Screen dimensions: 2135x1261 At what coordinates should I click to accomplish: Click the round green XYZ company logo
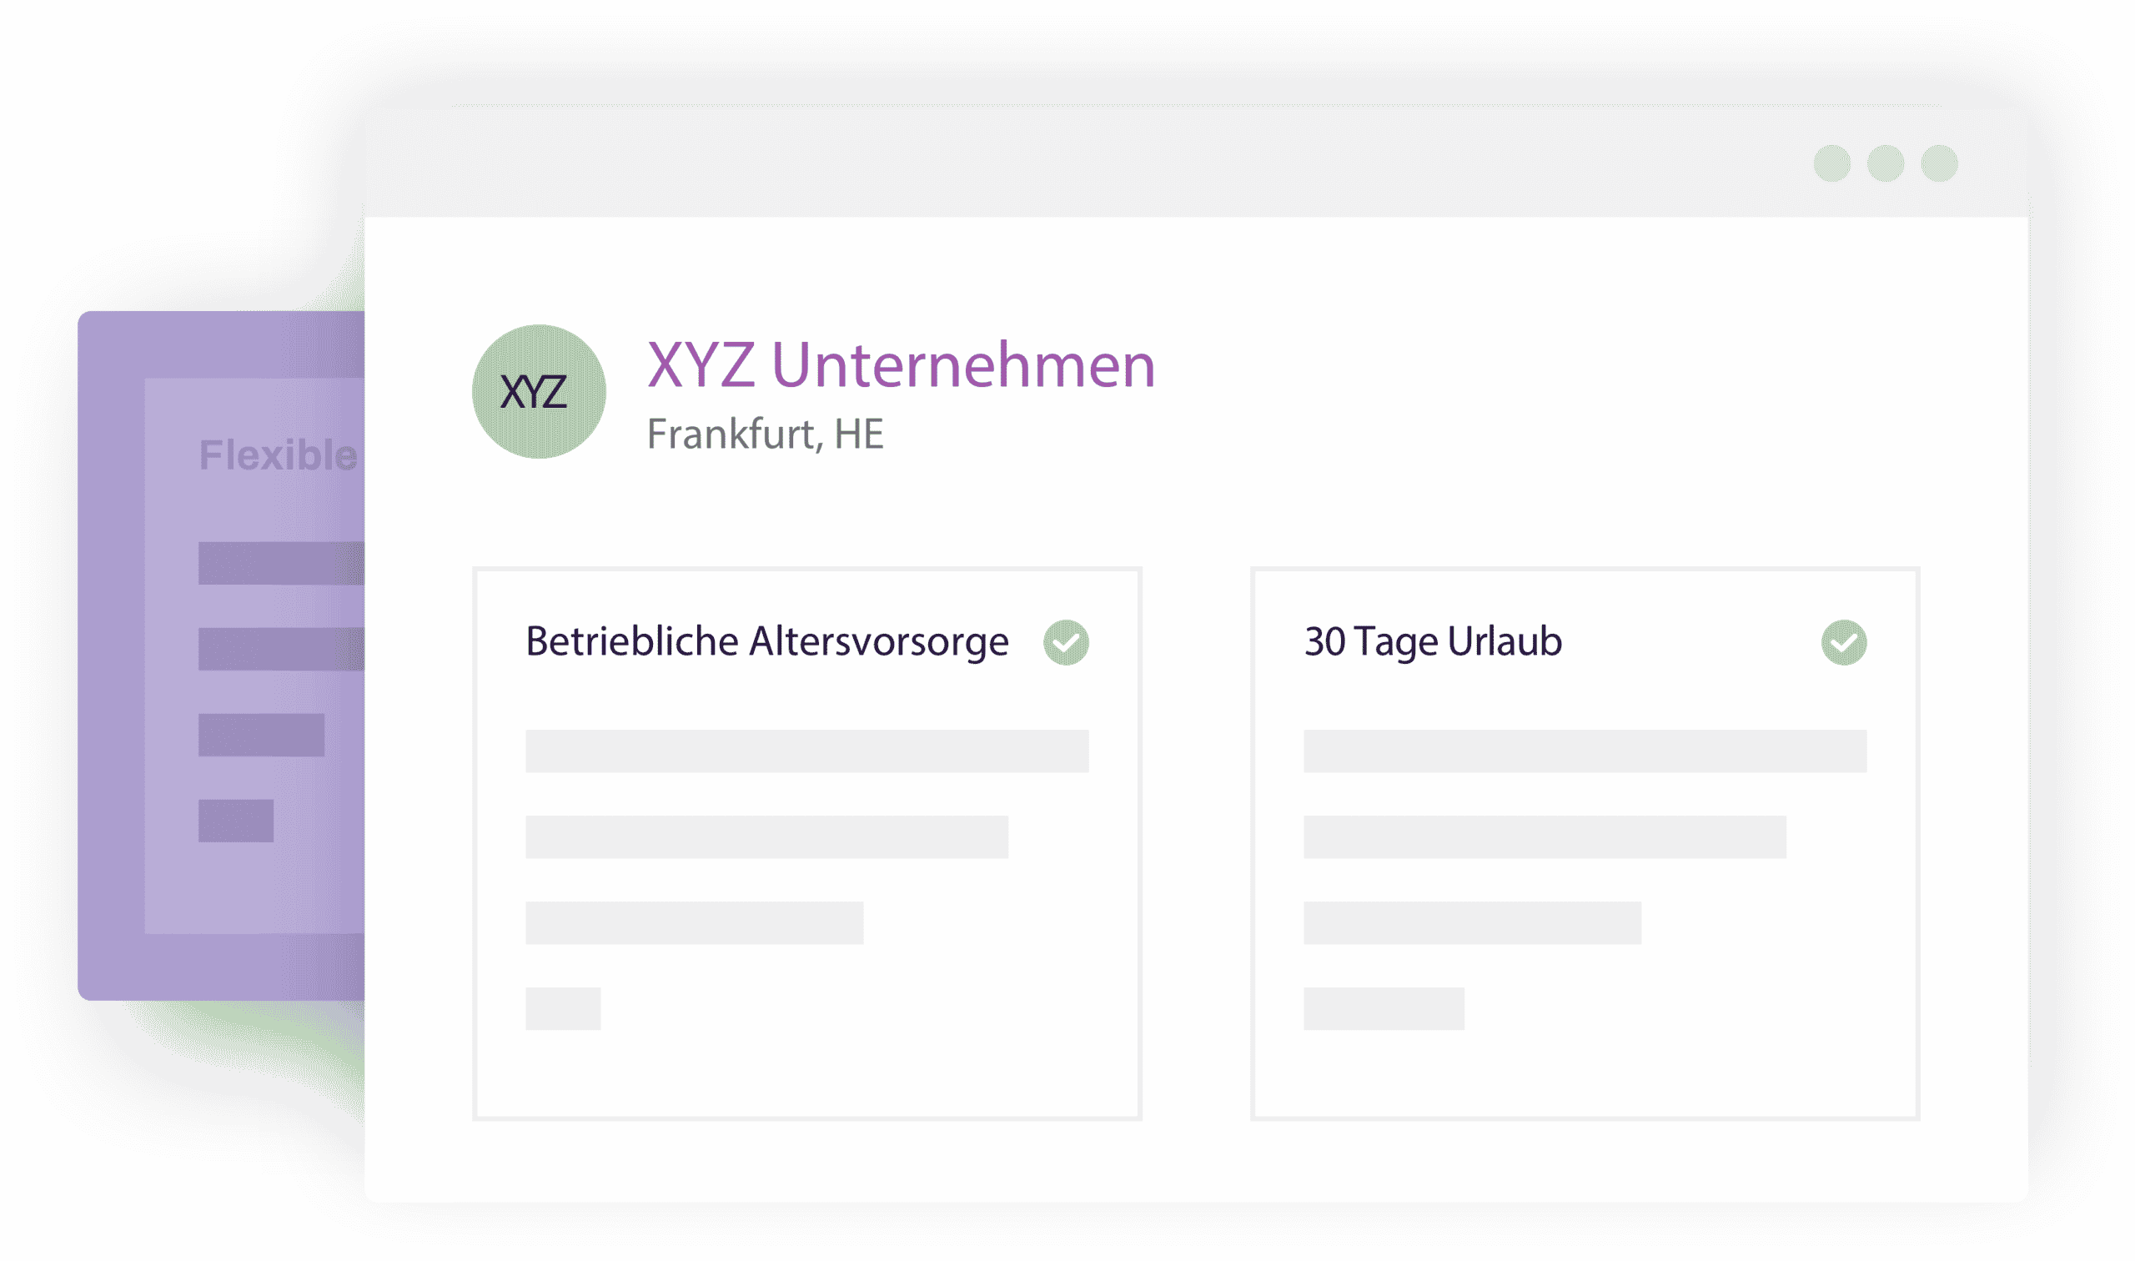(x=539, y=392)
